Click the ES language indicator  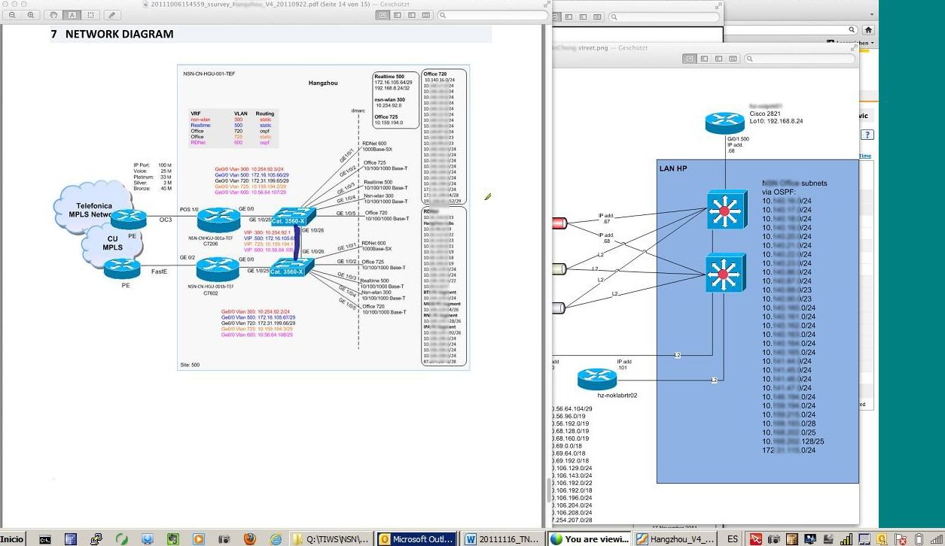733,539
